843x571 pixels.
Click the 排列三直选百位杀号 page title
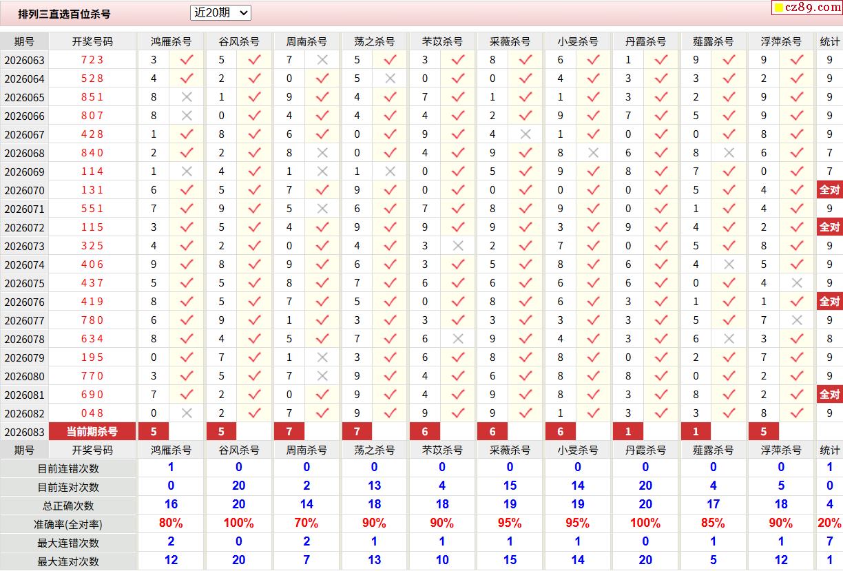click(64, 14)
